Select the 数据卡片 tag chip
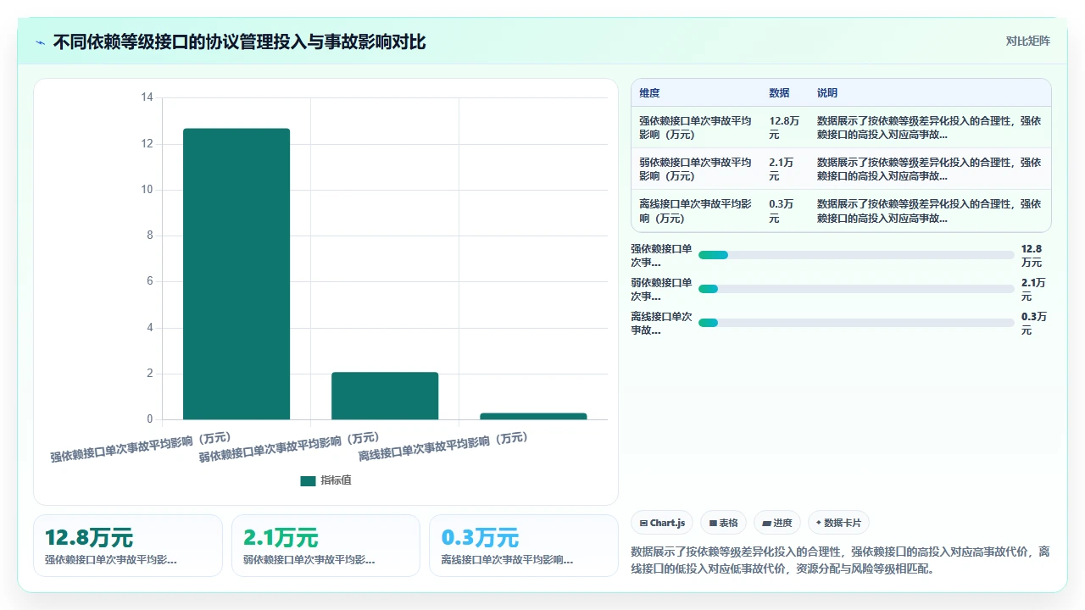 839,523
